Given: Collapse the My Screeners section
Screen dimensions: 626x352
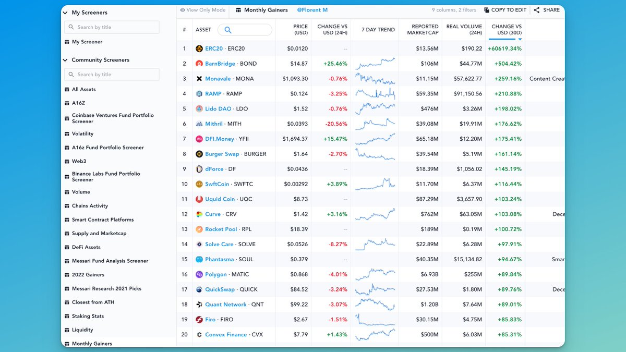Looking at the screenshot, I should point(65,13).
